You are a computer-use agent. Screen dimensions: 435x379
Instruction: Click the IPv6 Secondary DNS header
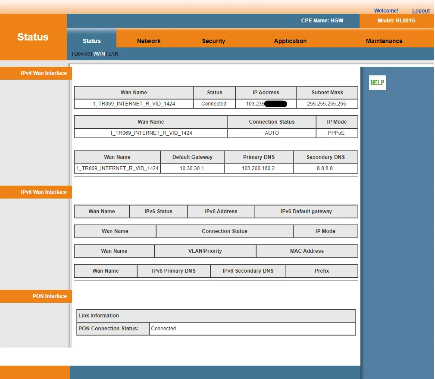pos(248,270)
